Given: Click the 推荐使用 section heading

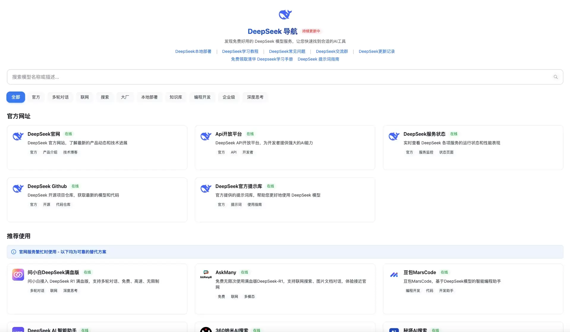Looking at the screenshot, I should (x=19, y=236).
